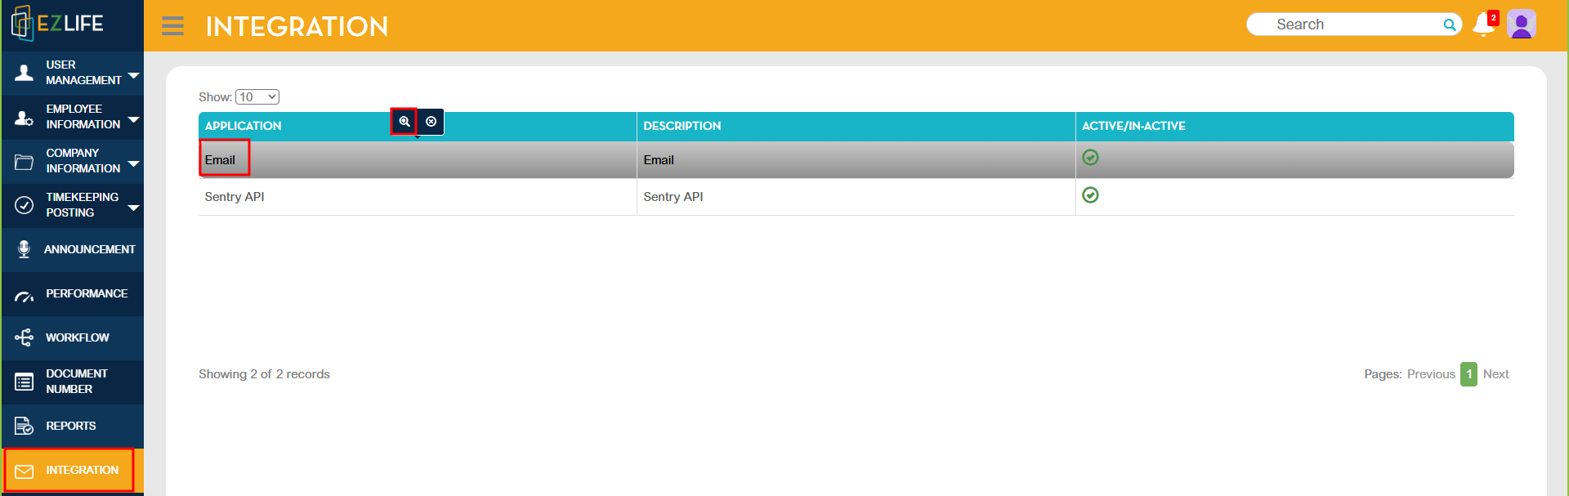Click the User Management person icon

[x=25, y=73]
